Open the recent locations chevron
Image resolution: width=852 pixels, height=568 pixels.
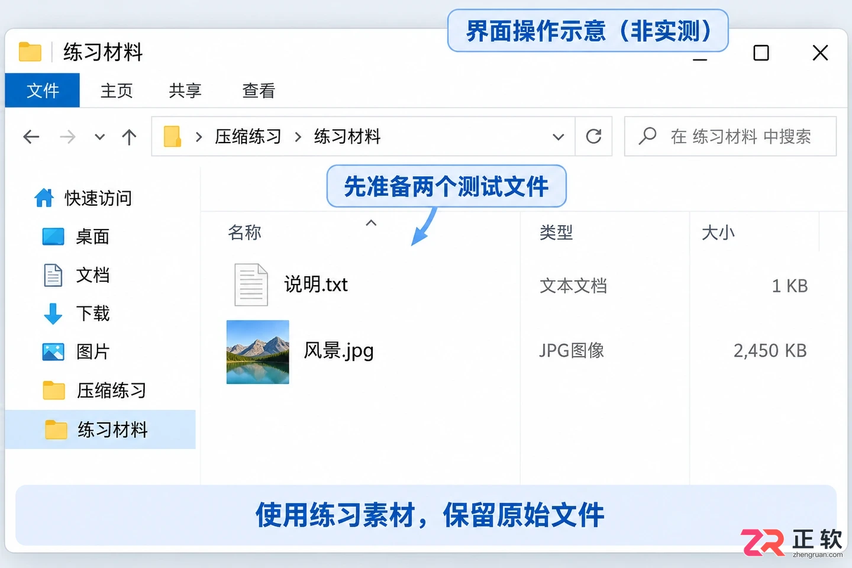coord(100,137)
